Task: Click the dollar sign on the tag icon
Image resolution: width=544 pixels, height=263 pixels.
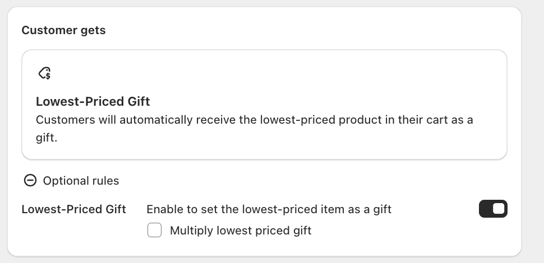Action: click(x=48, y=76)
